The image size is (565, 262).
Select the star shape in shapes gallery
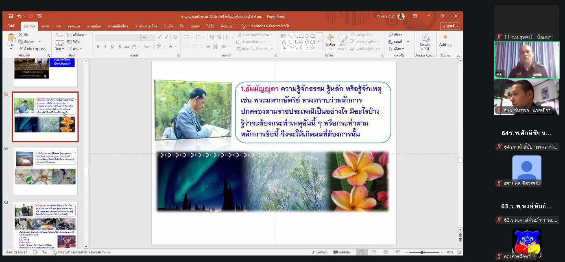pyautogui.click(x=312, y=48)
